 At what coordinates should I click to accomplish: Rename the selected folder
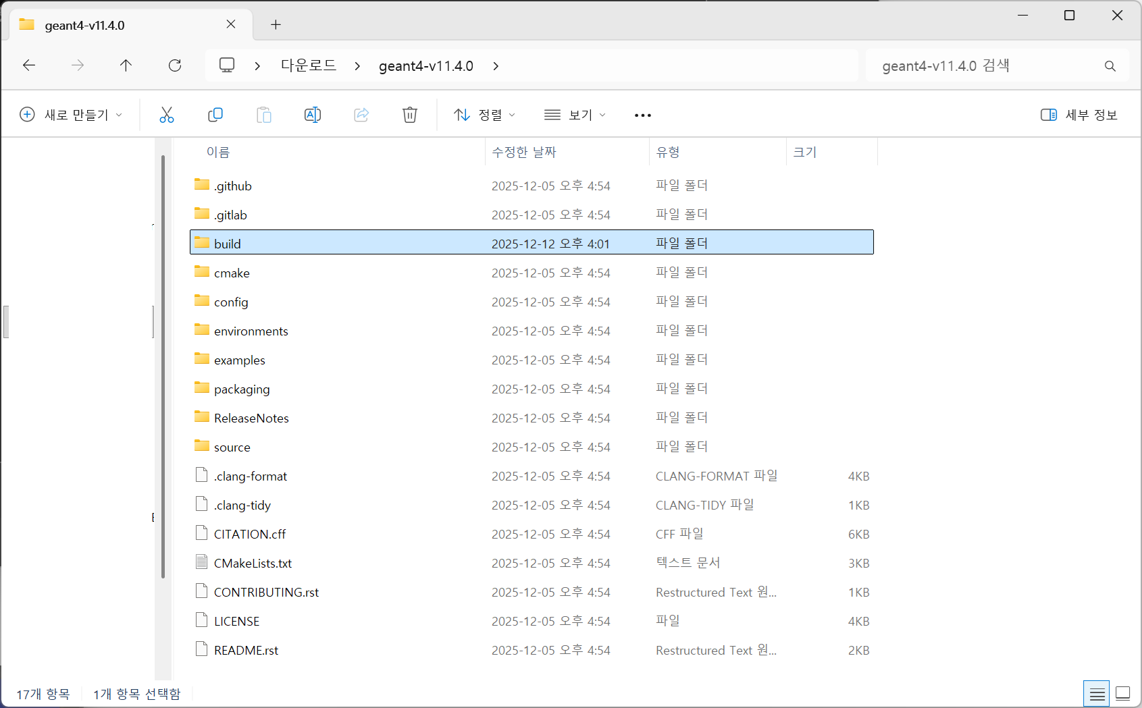tap(313, 114)
